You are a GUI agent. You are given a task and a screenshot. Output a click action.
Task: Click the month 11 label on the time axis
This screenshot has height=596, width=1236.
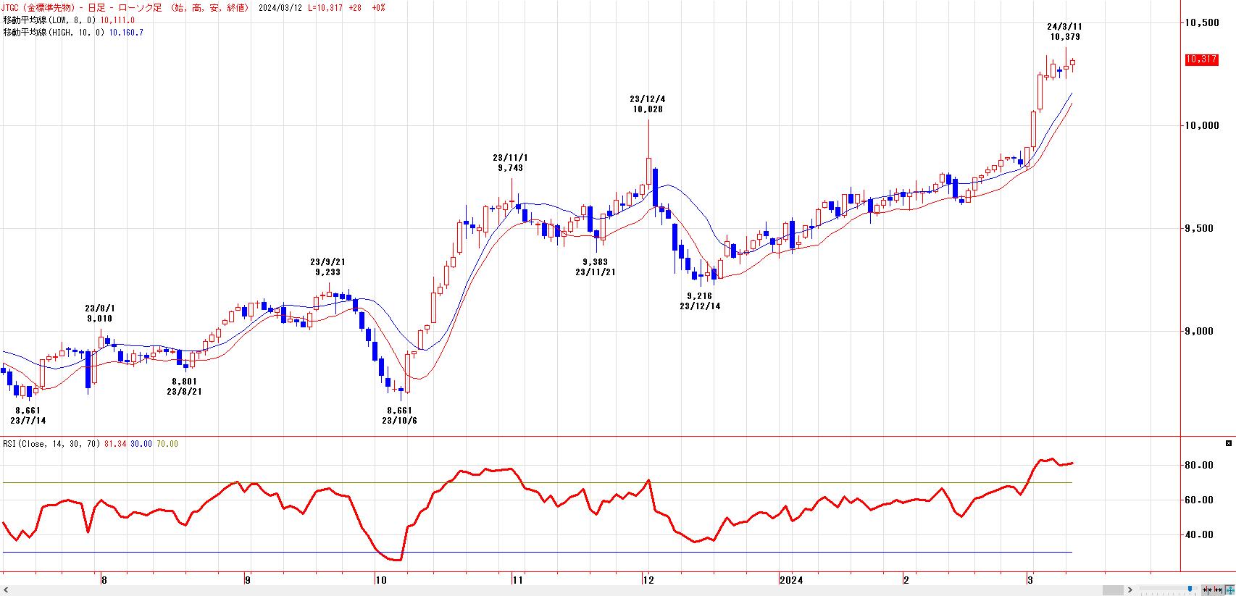517,580
